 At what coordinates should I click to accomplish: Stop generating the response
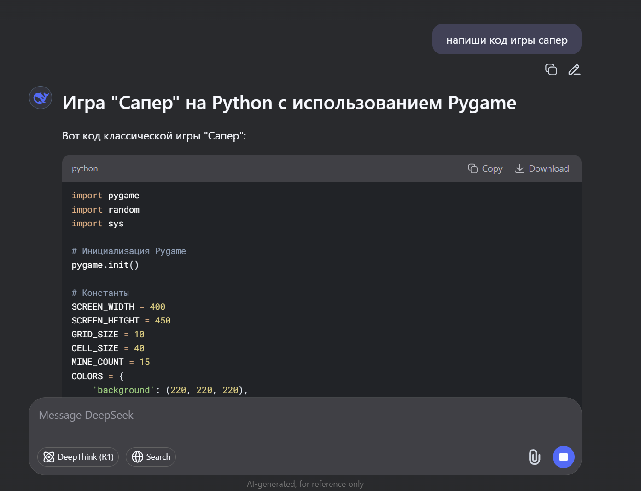click(564, 457)
